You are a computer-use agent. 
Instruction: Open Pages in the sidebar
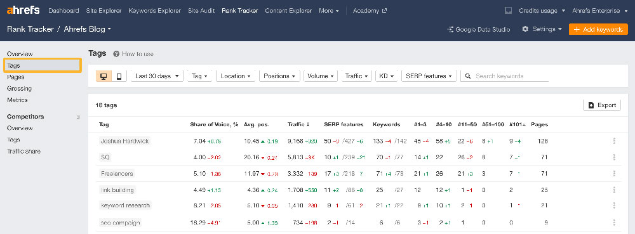16,77
